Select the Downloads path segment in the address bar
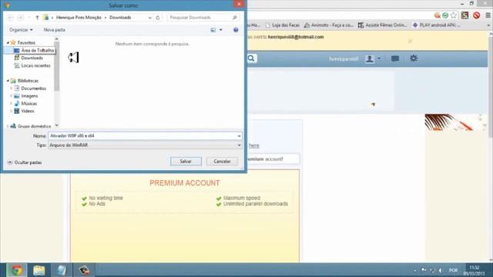This screenshot has width=493, height=277. tap(120, 18)
